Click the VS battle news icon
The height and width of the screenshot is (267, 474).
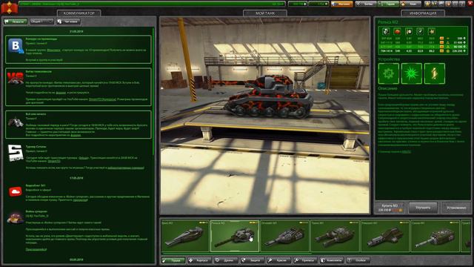pyautogui.click(x=16, y=77)
